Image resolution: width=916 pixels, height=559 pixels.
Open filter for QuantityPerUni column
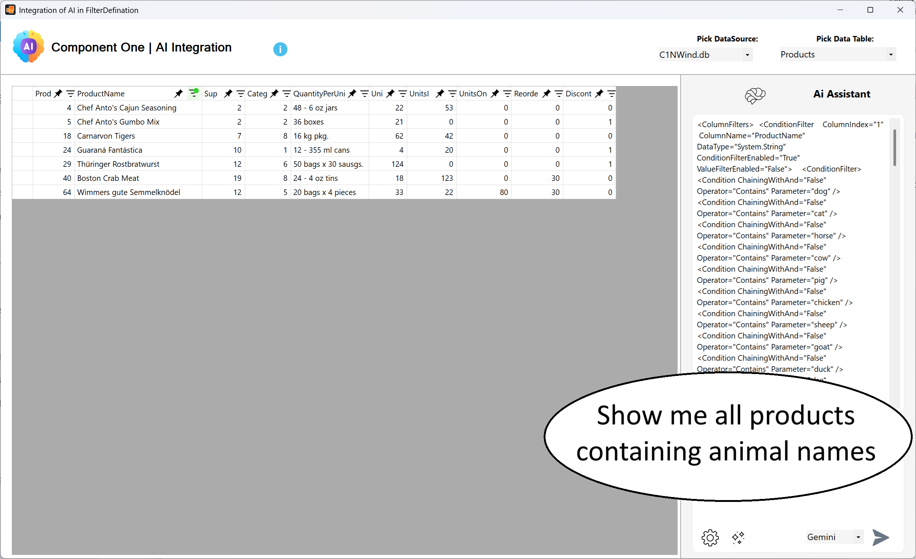click(x=364, y=94)
